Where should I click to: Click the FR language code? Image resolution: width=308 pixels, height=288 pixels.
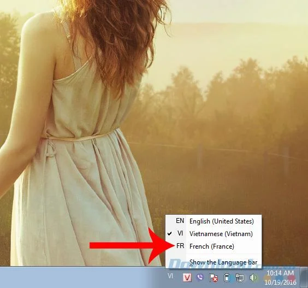point(180,246)
